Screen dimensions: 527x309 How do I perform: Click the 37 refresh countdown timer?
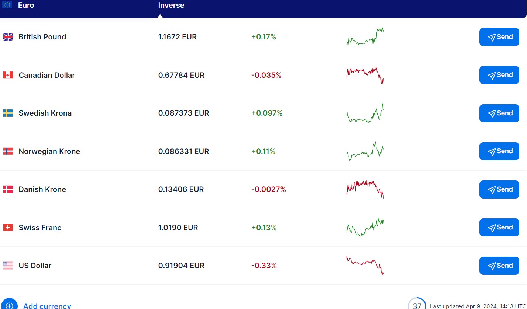coord(417,305)
